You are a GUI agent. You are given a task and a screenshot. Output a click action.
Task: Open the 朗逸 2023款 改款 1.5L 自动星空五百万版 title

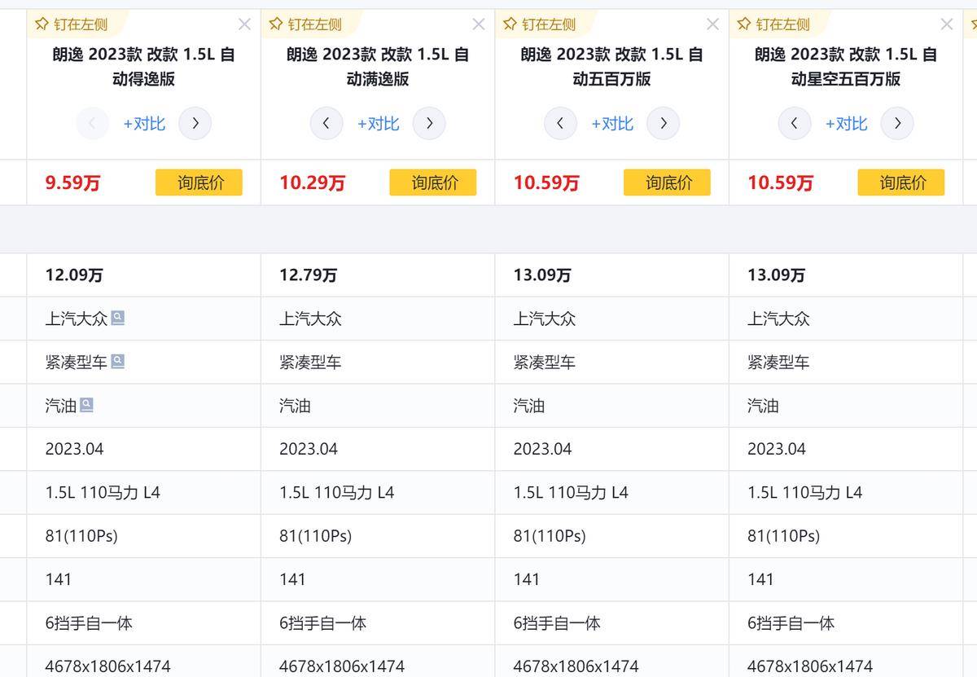click(x=846, y=67)
